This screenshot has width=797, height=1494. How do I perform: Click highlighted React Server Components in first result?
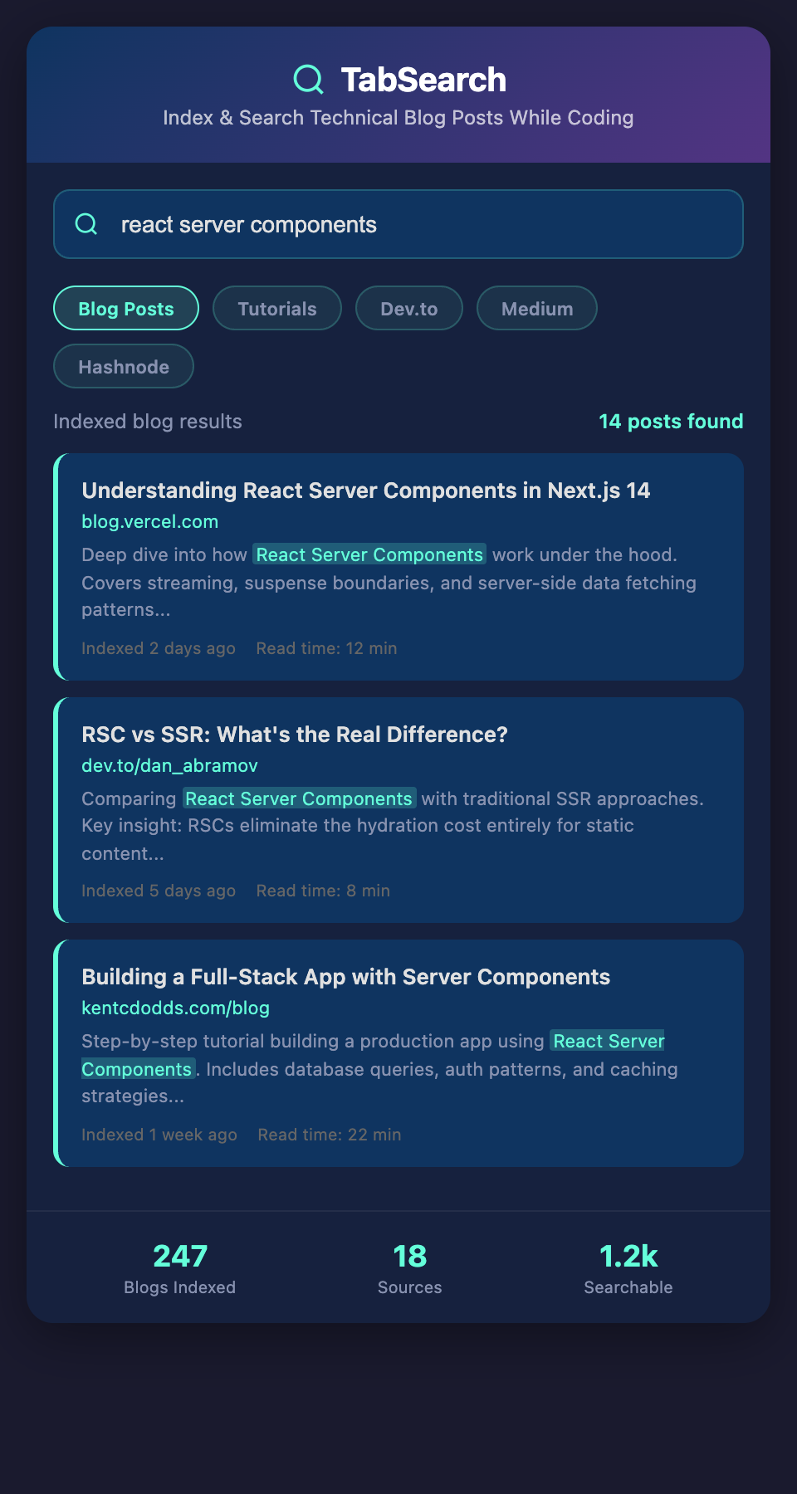point(369,555)
